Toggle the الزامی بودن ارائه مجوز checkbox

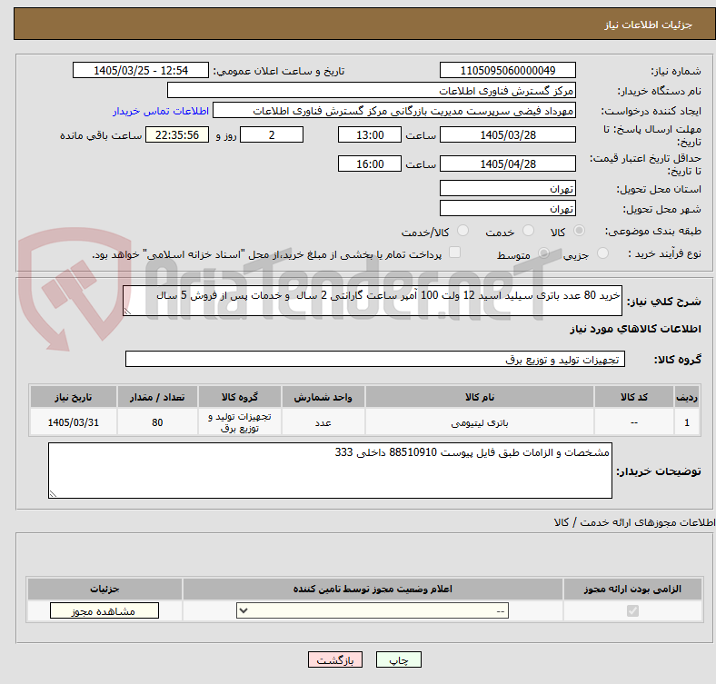[632, 611]
